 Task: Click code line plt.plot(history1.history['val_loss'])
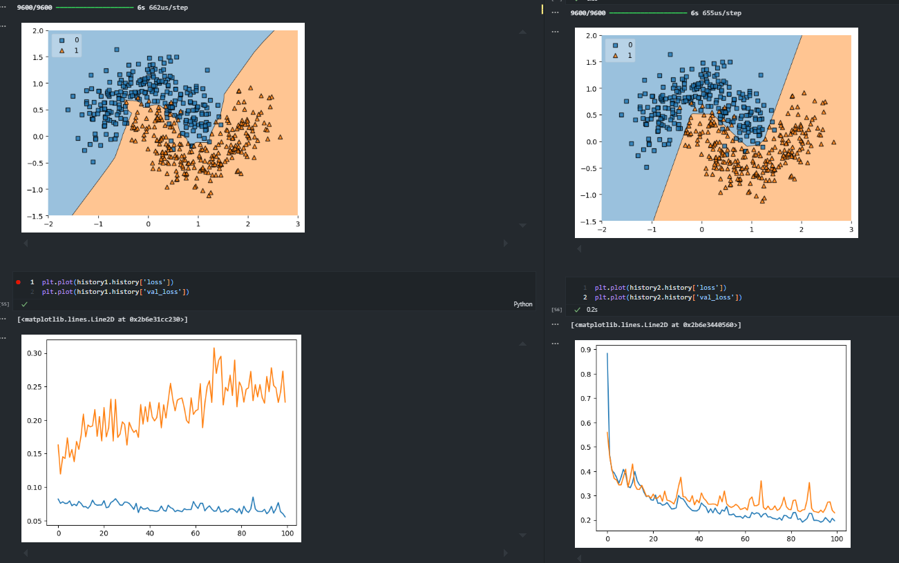pos(115,291)
